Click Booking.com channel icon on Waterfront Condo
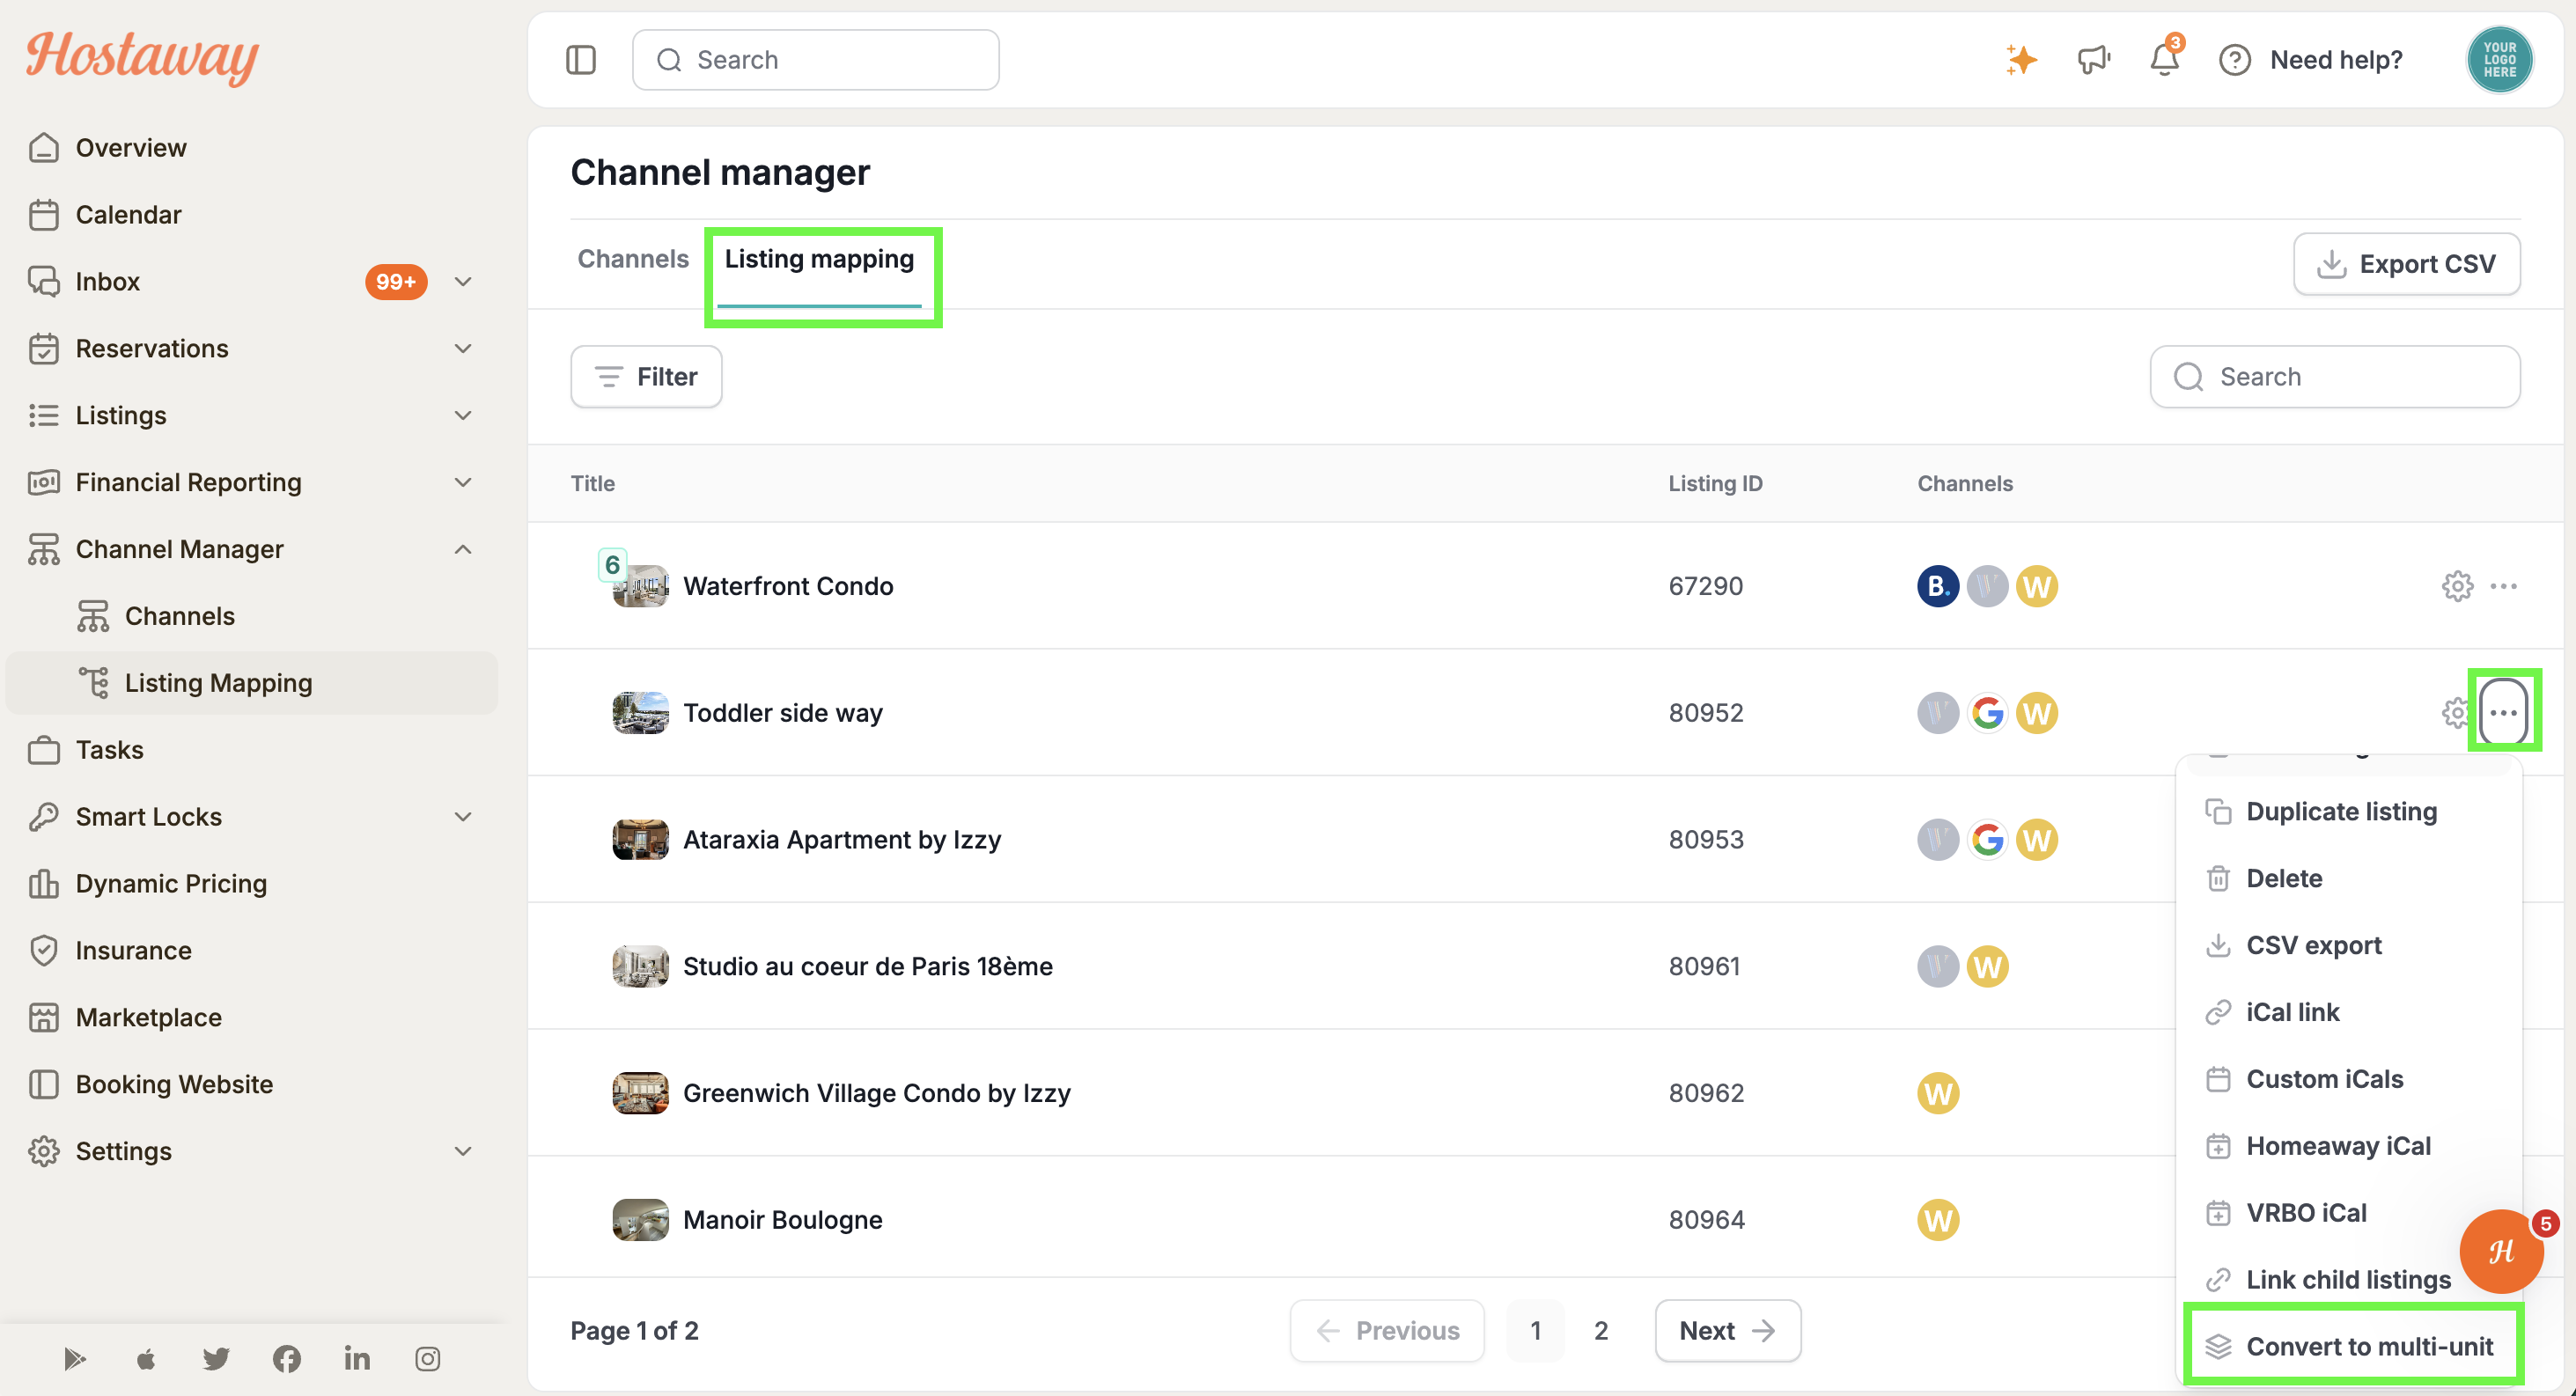Image resolution: width=2576 pixels, height=1396 pixels. point(1937,586)
